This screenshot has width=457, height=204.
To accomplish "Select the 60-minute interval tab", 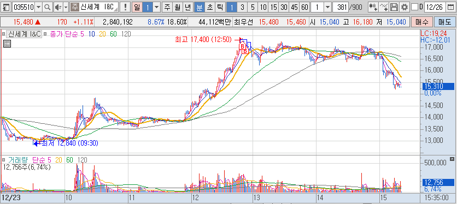I will 304,7.
